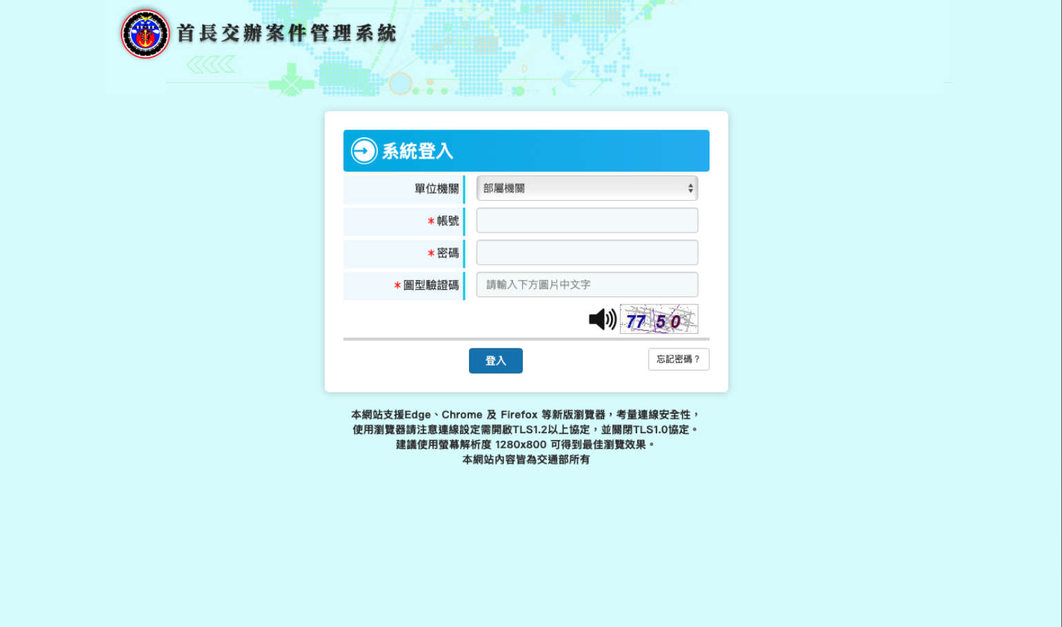Click the captcha image showing 7750
Image resolution: width=1062 pixels, height=627 pixels.
tap(659, 319)
